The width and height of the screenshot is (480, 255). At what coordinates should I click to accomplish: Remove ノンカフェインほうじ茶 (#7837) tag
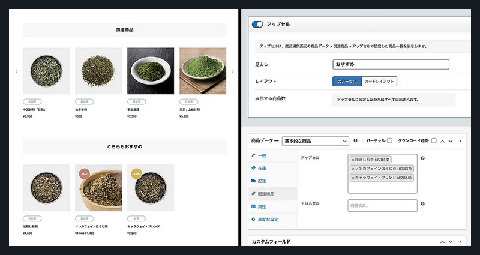point(353,169)
